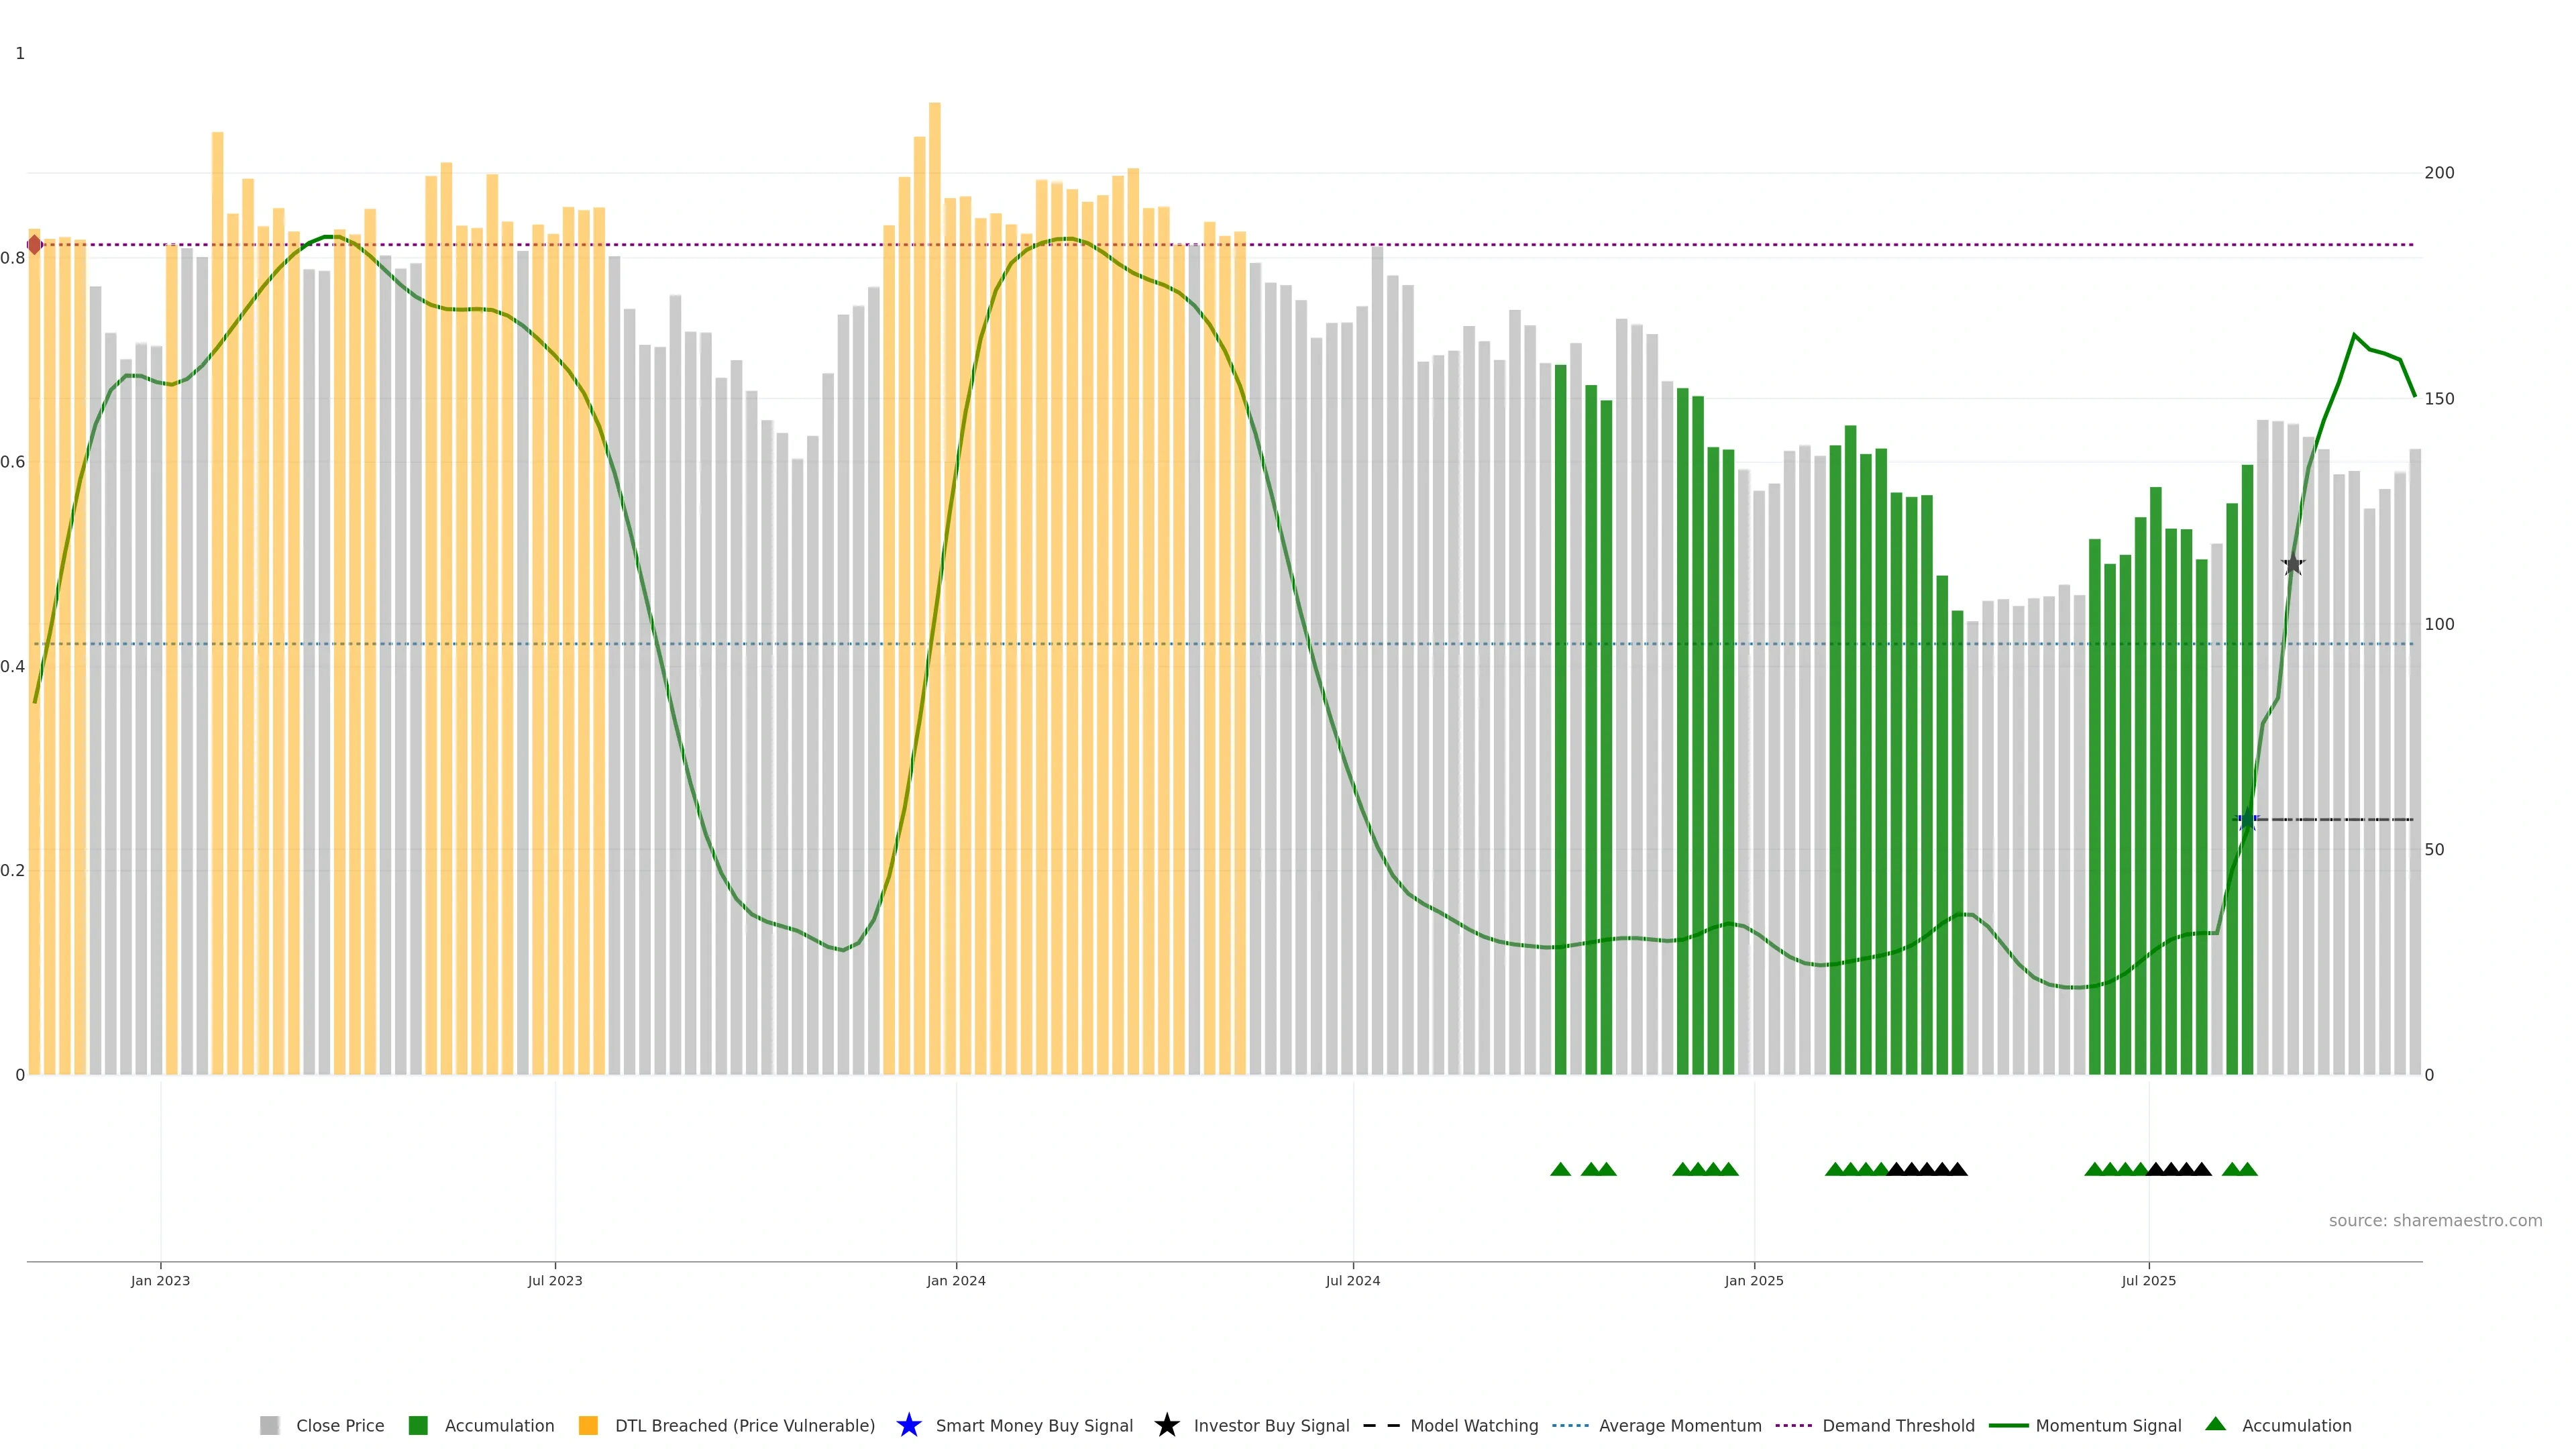Click the orange DTL Breached legend swatch
The image size is (2576, 1449).
[x=588, y=1425]
